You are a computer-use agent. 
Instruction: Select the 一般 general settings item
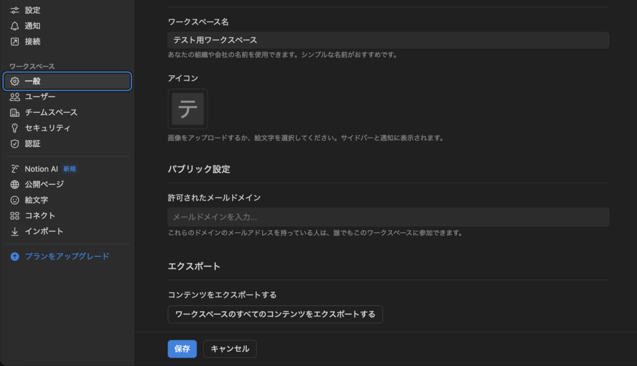pyautogui.click(x=67, y=81)
